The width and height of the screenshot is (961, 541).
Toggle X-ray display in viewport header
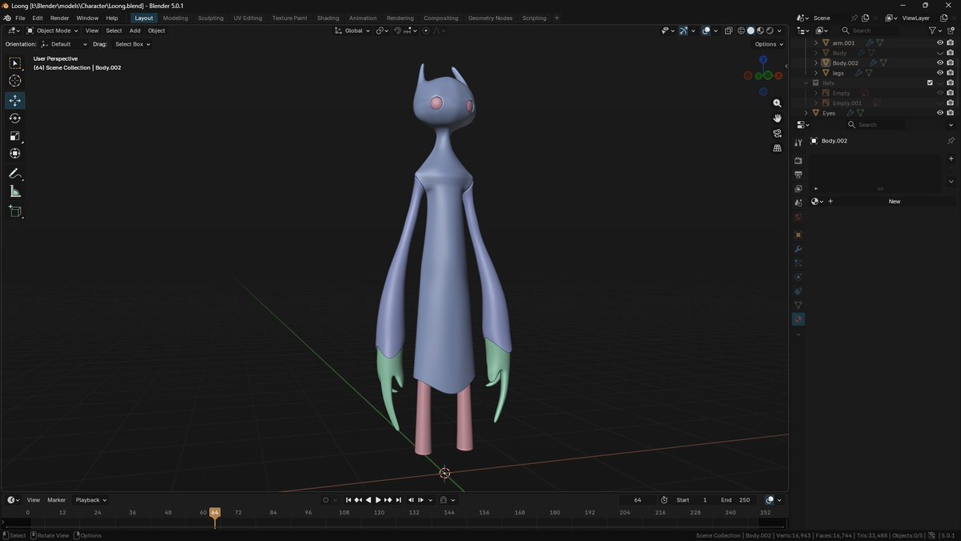point(729,30)
